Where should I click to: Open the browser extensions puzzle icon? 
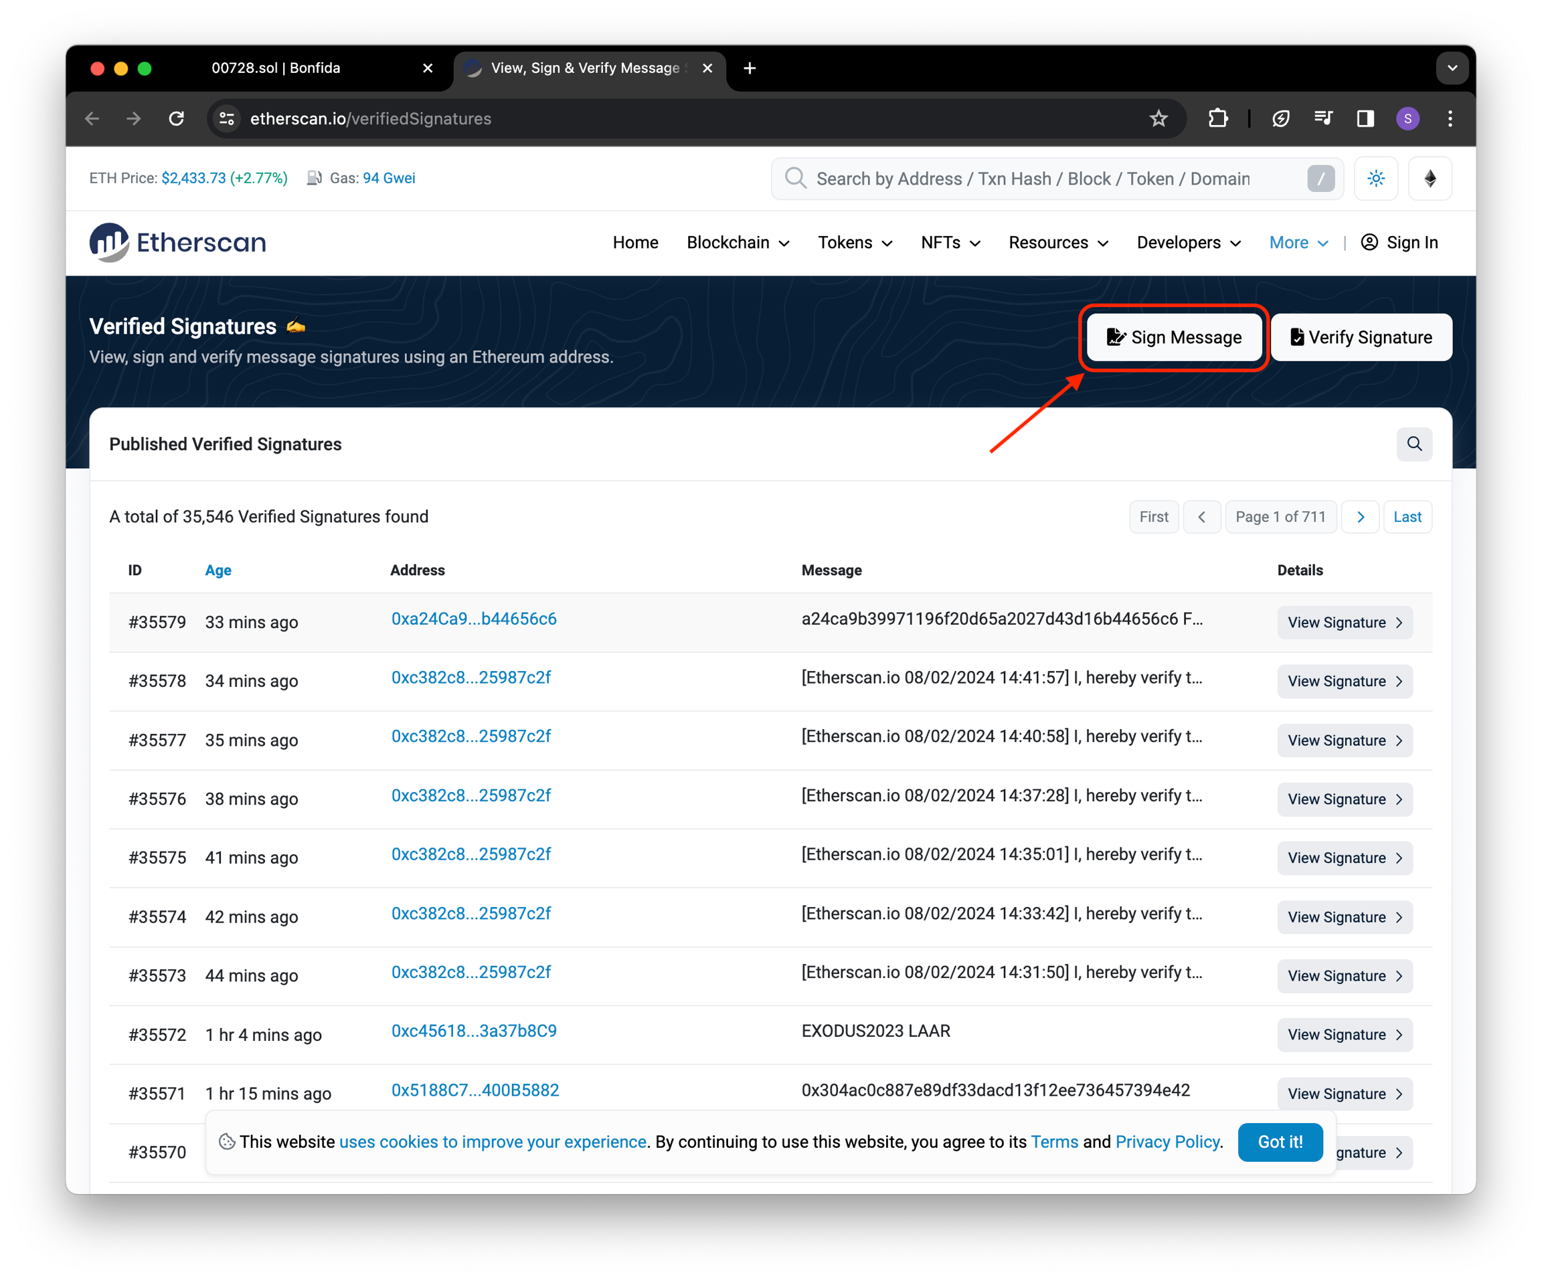click(1217, 119)
